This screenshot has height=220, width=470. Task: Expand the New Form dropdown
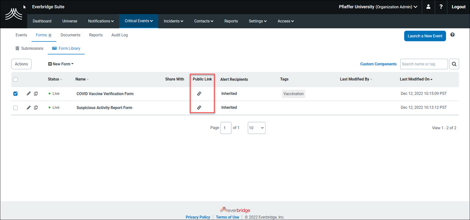tap(61, 64)
